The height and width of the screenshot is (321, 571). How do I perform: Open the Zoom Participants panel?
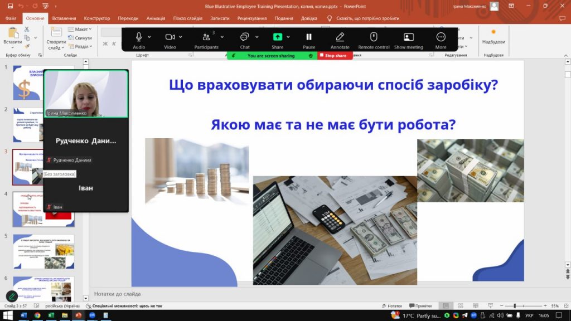click(206, 37)
